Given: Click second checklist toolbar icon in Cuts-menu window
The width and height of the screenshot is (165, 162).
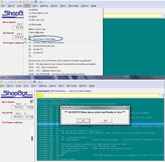Looking at the screenshot, I should click(32, 2).
